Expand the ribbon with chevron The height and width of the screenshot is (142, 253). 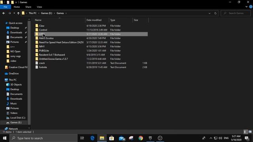tap(246, 7)
